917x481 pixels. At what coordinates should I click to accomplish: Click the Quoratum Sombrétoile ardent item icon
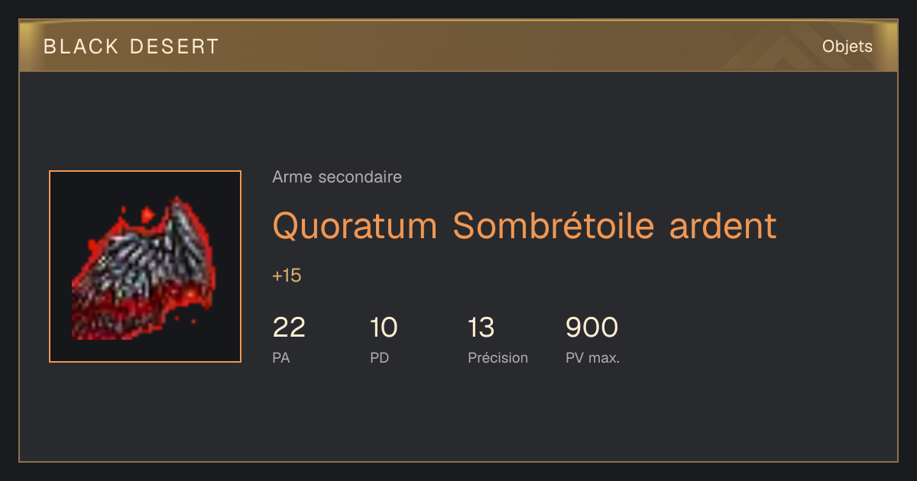tap(145, 266)
